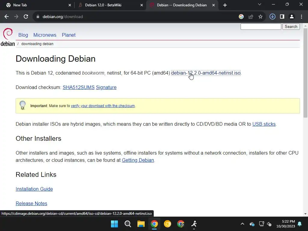Open Chrome's three-dot menu

(x=301, y=17)
